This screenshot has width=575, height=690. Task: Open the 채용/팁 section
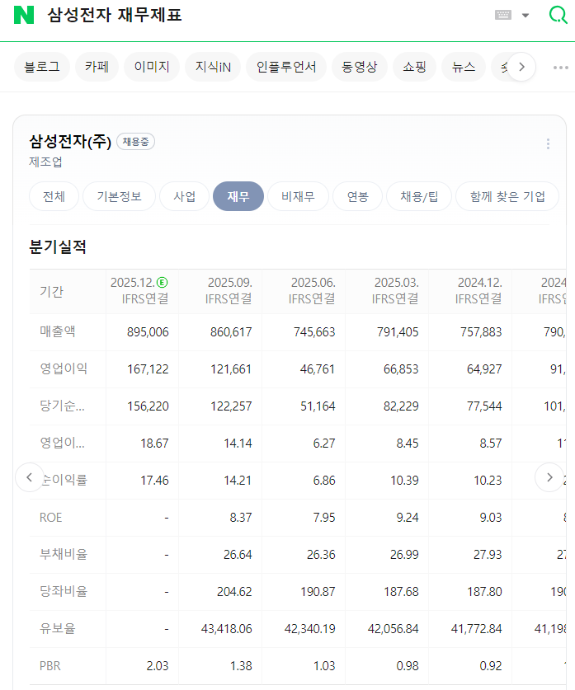tap(418, 196)
